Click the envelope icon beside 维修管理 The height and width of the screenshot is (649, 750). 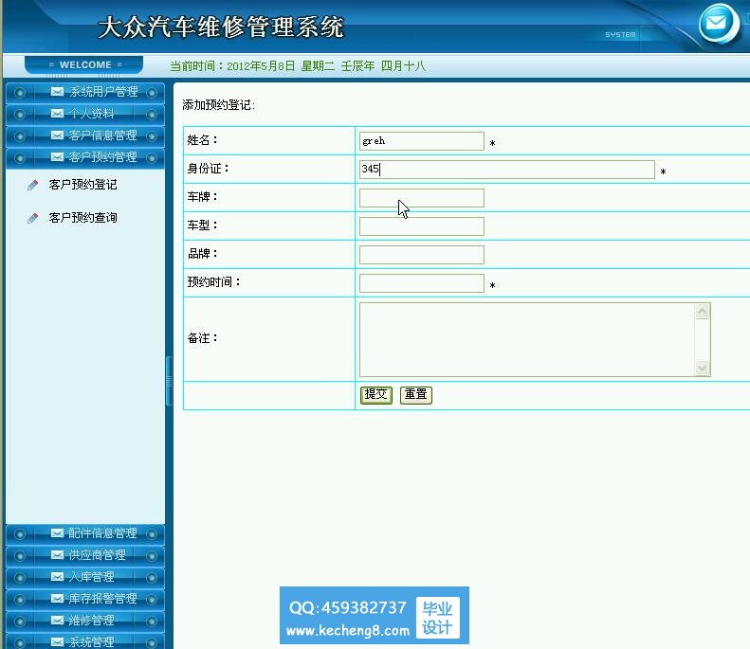(x=58, y=621)
